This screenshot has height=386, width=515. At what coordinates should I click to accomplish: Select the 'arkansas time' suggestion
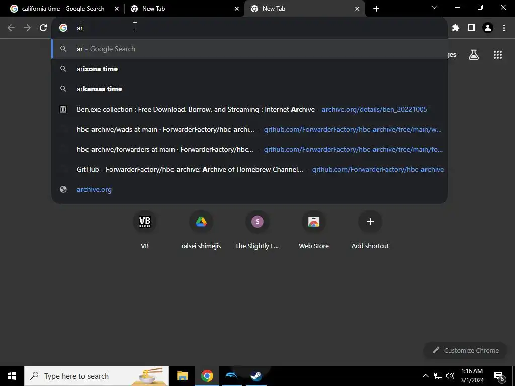249,89
